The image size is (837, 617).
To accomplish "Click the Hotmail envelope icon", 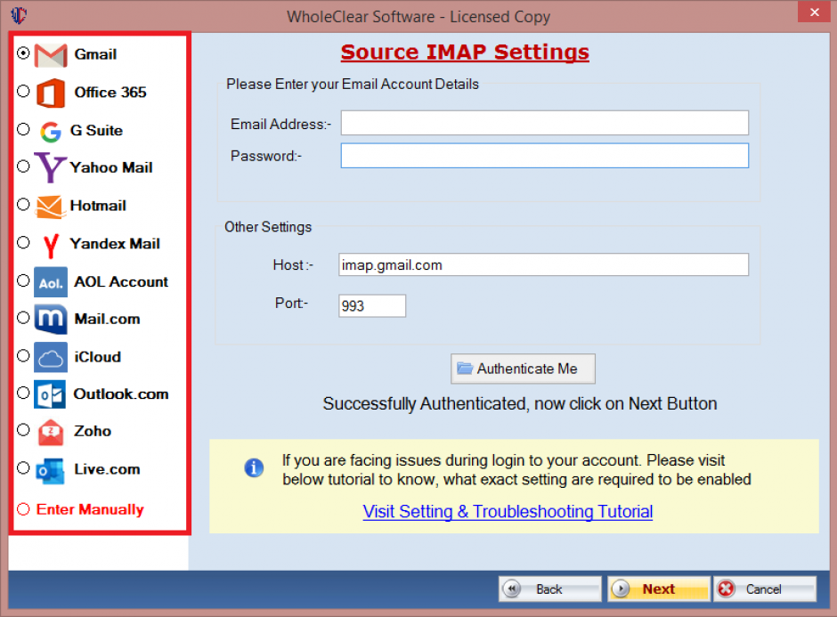I will pos(50,206).
